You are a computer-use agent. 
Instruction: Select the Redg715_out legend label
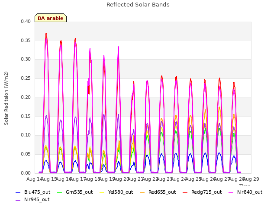pos(206,192)
